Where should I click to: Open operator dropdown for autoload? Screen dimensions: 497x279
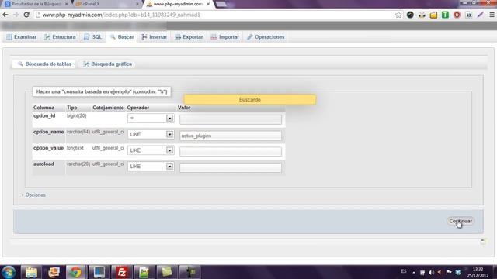coord(151,167)
